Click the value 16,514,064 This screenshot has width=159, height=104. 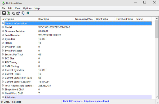[44, 82]
